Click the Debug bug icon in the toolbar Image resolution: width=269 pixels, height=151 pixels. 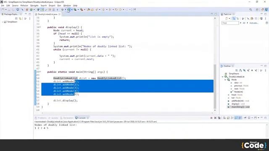(x=62, y=10)
